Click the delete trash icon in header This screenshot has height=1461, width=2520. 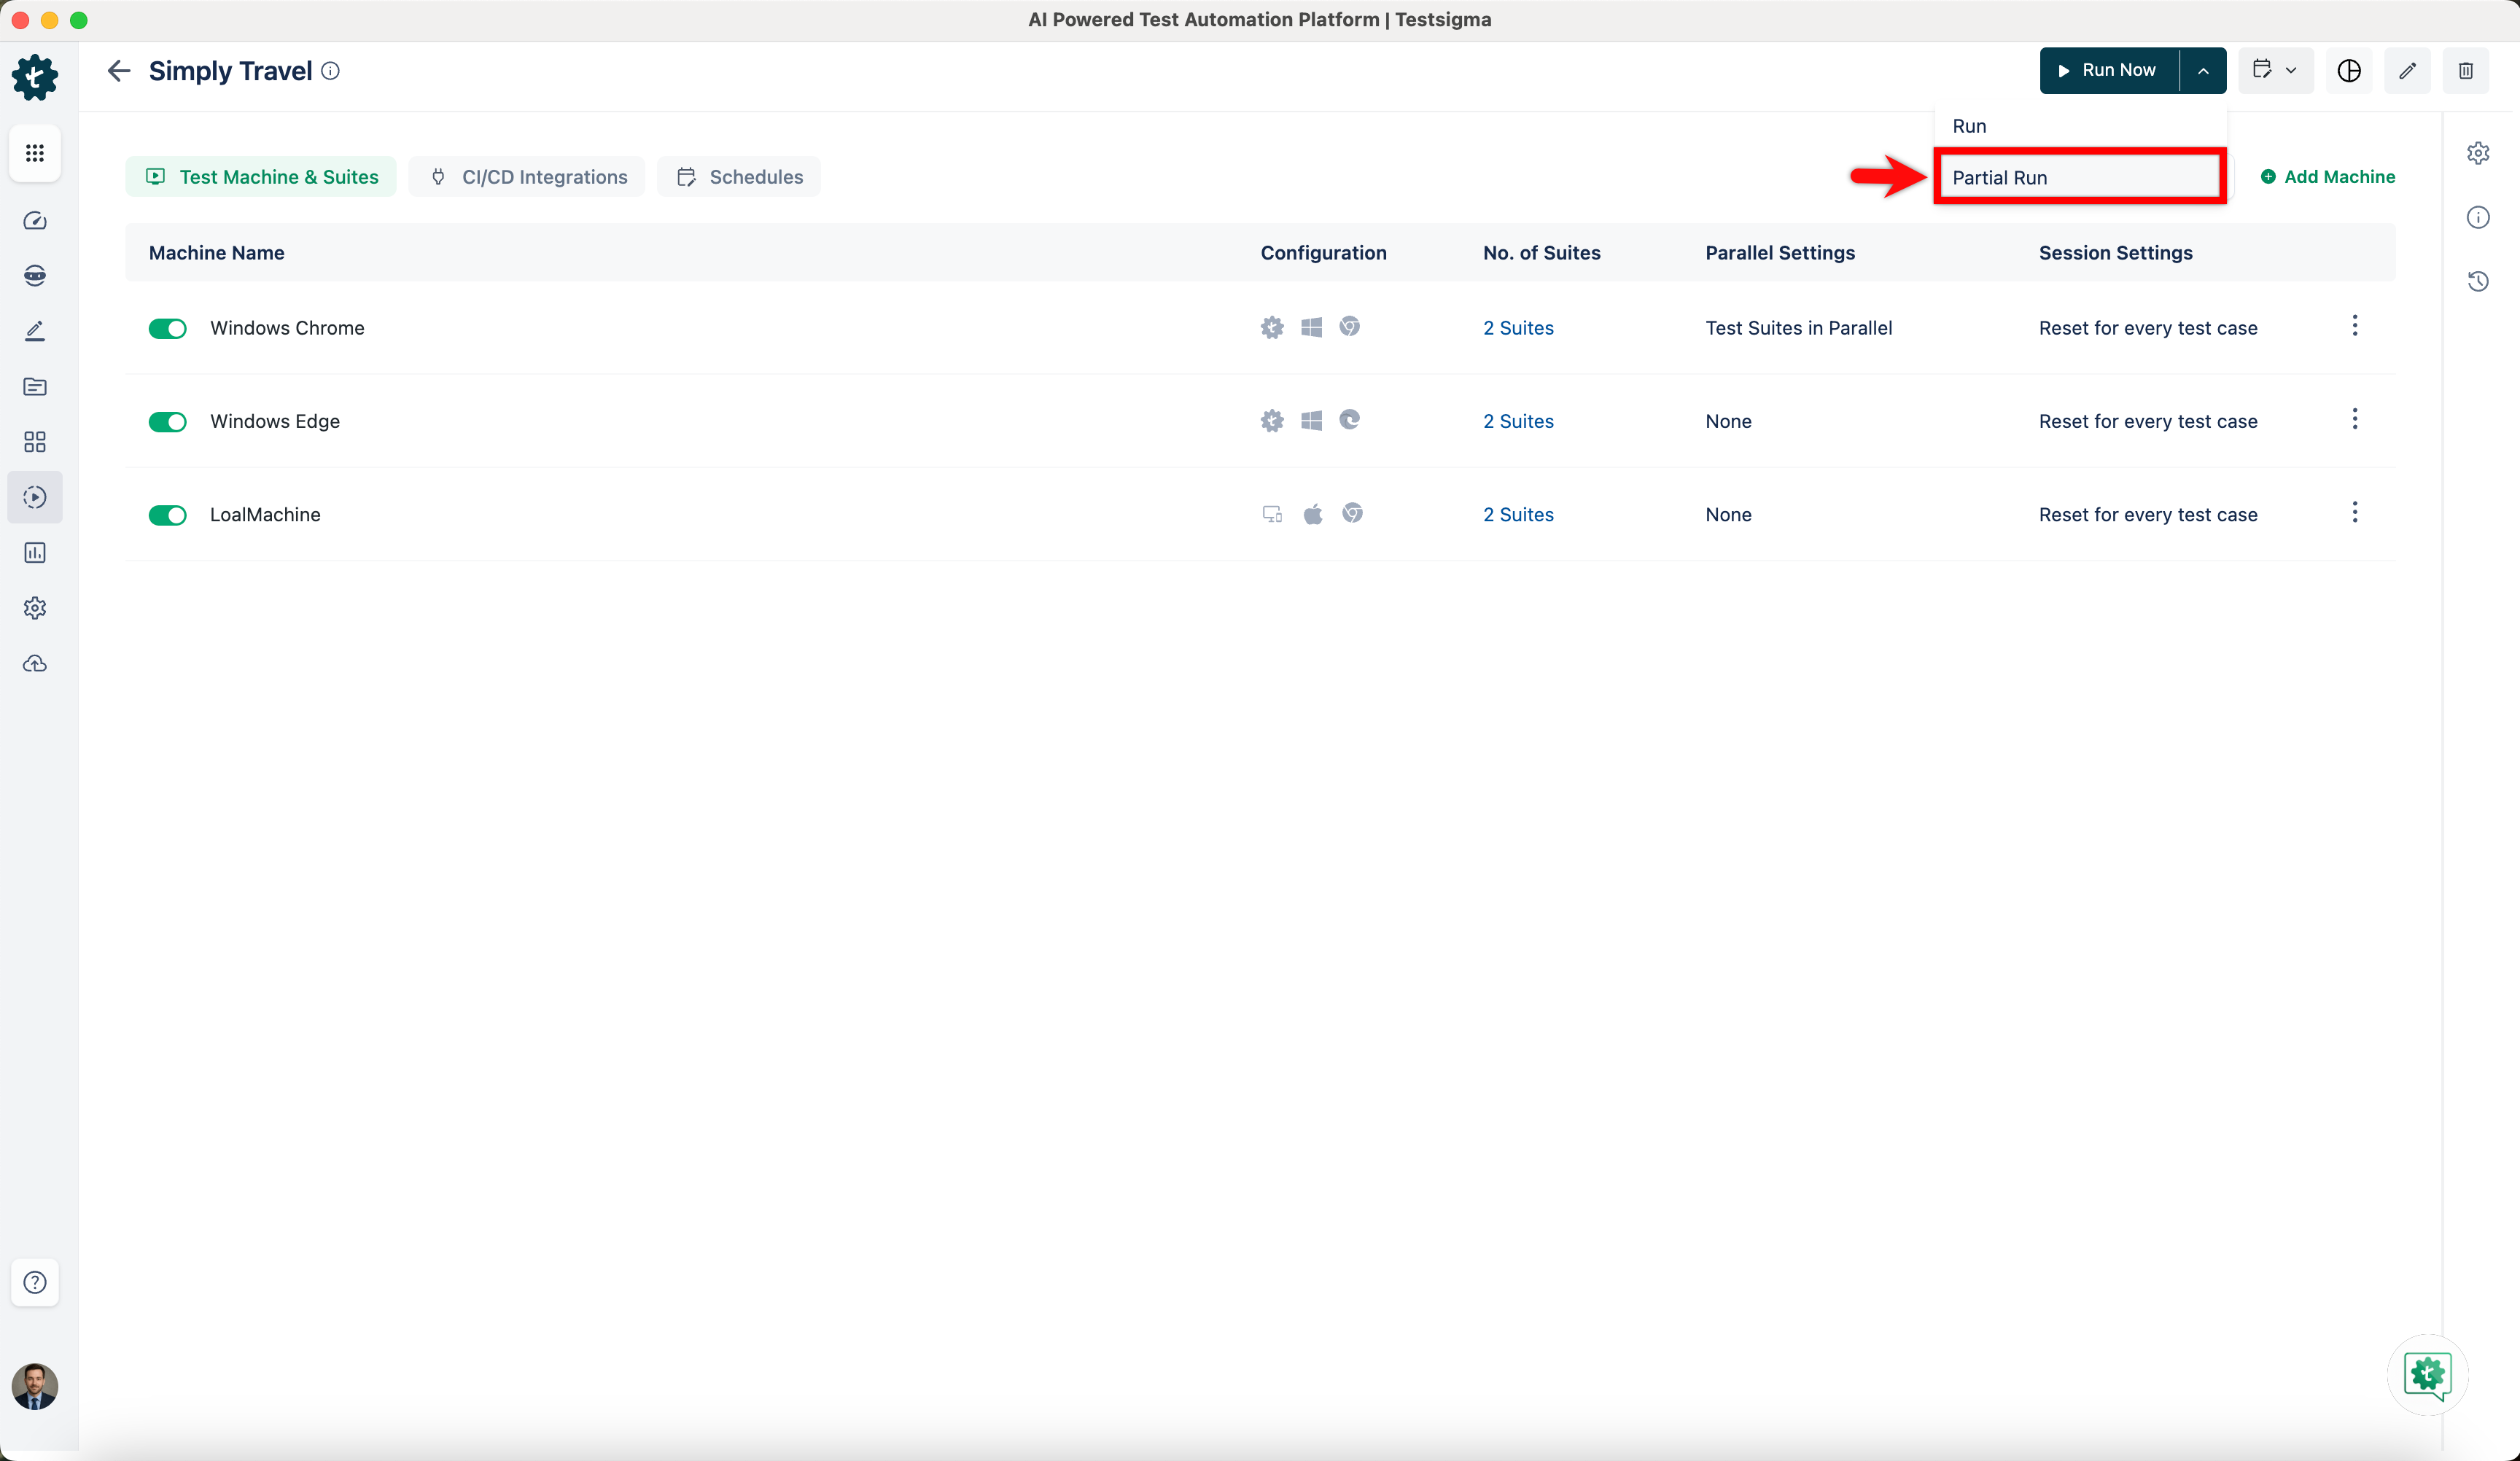point(2465,71)
